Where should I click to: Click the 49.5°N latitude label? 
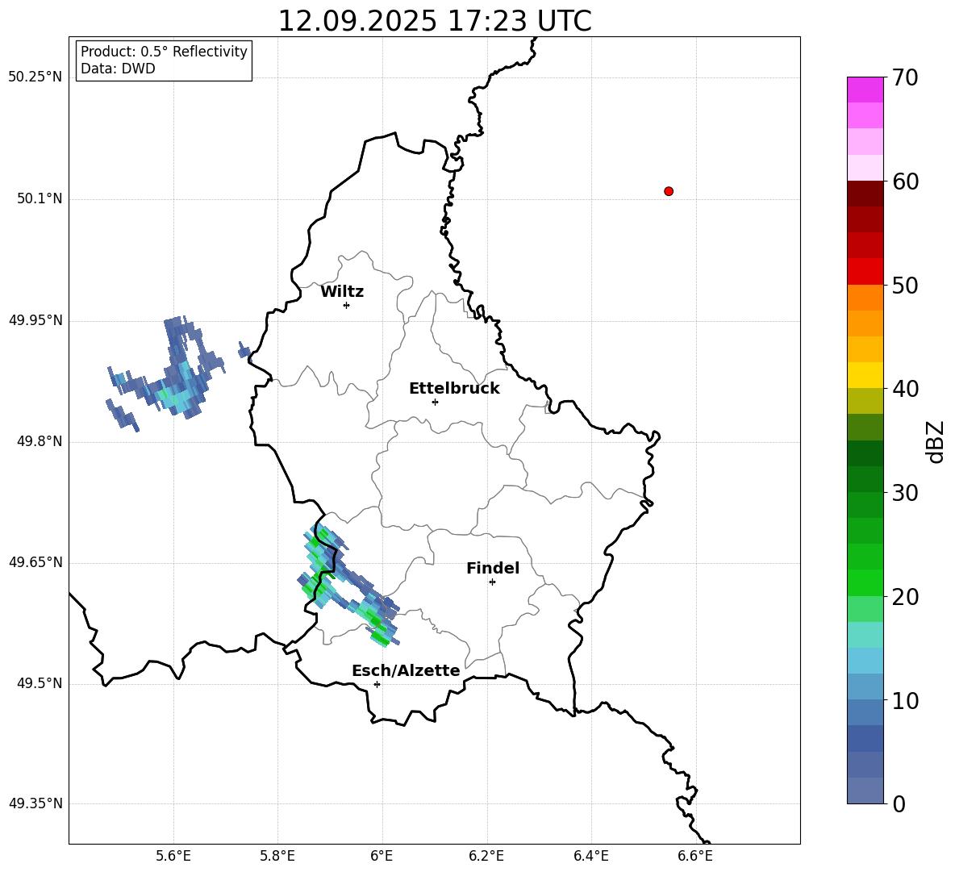[x=40, y=683]
